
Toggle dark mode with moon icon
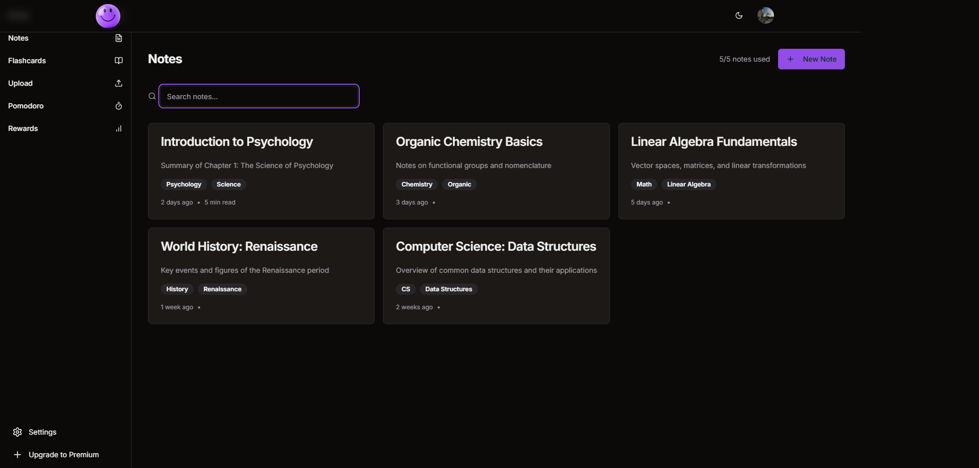(738, 15)
